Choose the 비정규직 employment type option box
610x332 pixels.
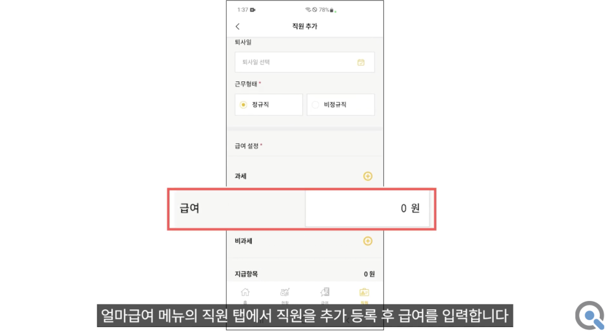(x=341, y=105)
